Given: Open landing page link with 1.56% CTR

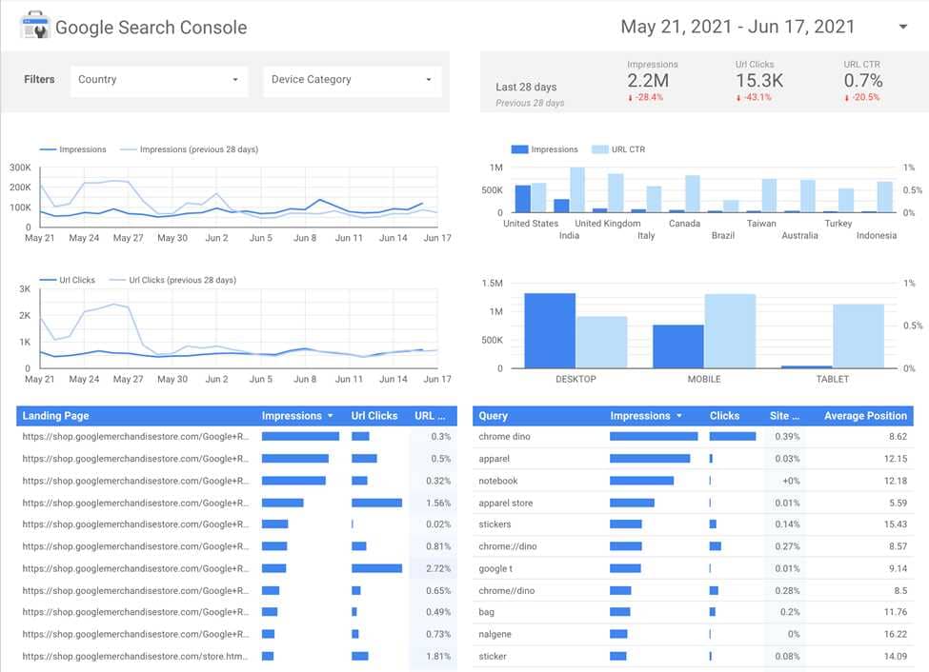Looking at the screenshot, I should coord(135,503).
